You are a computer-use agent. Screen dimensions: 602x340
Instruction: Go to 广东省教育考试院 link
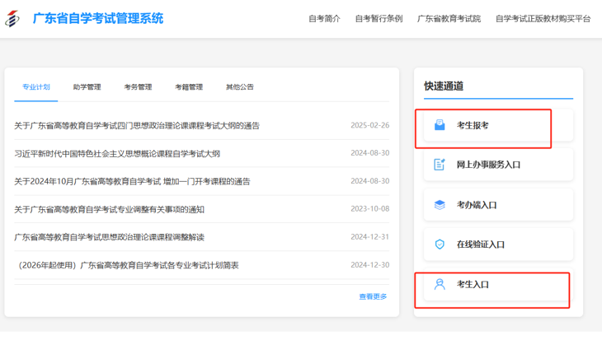pyautogui.click(x=449, y=18)
